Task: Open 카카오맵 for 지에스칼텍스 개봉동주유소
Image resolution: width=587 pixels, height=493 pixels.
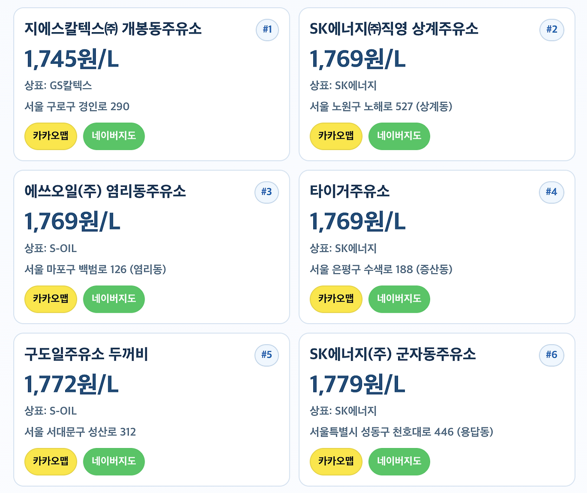Action: (x=50, y=136)
